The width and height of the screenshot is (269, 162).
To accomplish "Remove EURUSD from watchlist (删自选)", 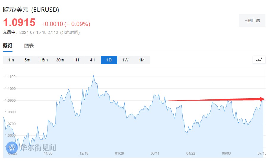I will click(x=252, y=20).
